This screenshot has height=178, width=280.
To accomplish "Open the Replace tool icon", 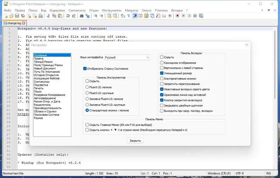I will tap(87, 16).
